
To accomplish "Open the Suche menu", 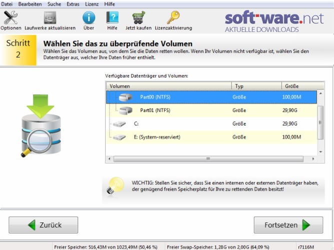I will 54,4.
